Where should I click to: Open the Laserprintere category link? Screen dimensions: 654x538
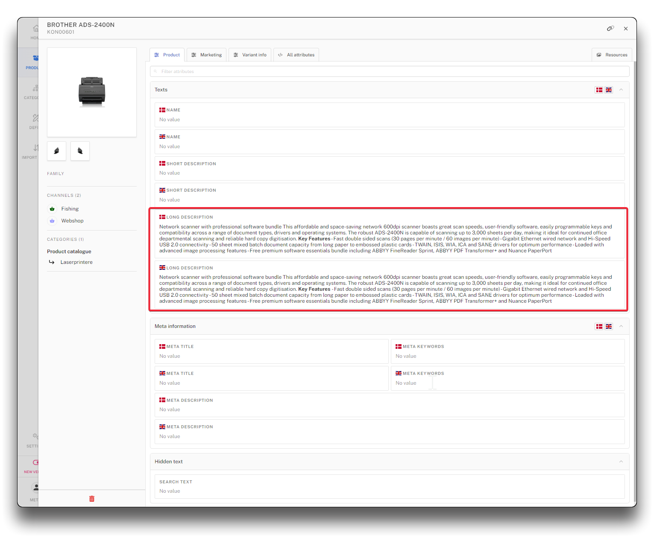[76, 262]
